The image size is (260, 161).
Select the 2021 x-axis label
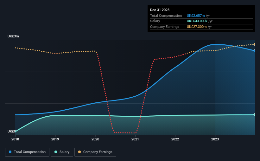click(x=135, y=139)
